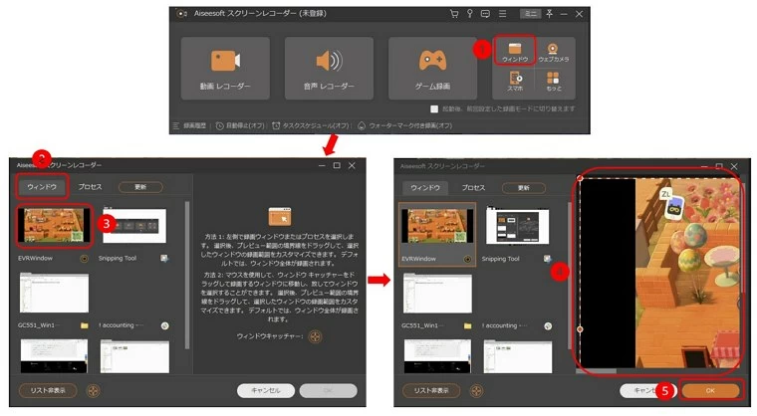This screenshot has width=757, height=416.
Task: Enable the startup recording mode checkbox
Action: tap(435, 107)
